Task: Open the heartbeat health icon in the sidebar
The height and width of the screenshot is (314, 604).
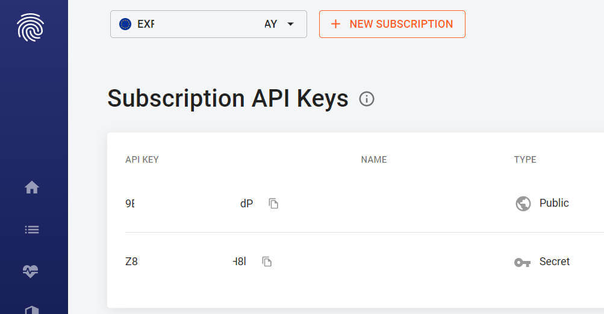Action: tap(31, 271)
